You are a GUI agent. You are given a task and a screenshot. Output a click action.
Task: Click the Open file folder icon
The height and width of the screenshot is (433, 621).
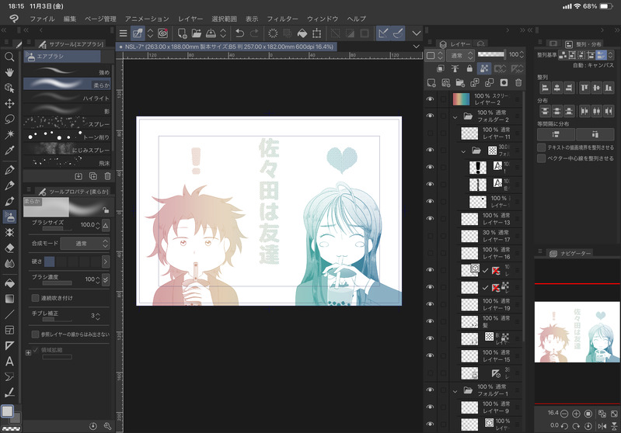(x=197, y=33)
